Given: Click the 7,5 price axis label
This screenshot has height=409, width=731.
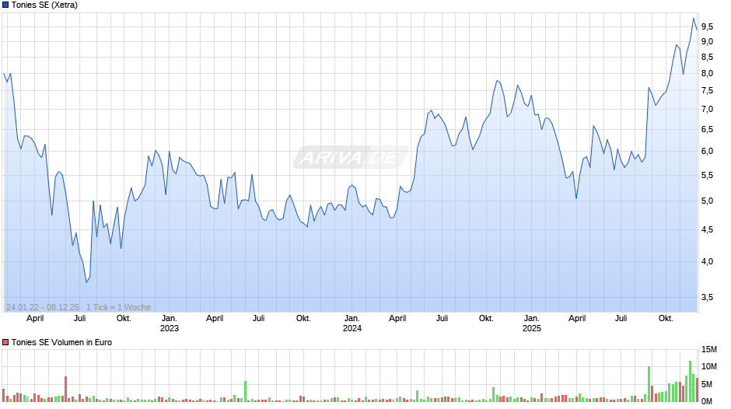Looking at the screenshot, I should [x=707, y=90].
